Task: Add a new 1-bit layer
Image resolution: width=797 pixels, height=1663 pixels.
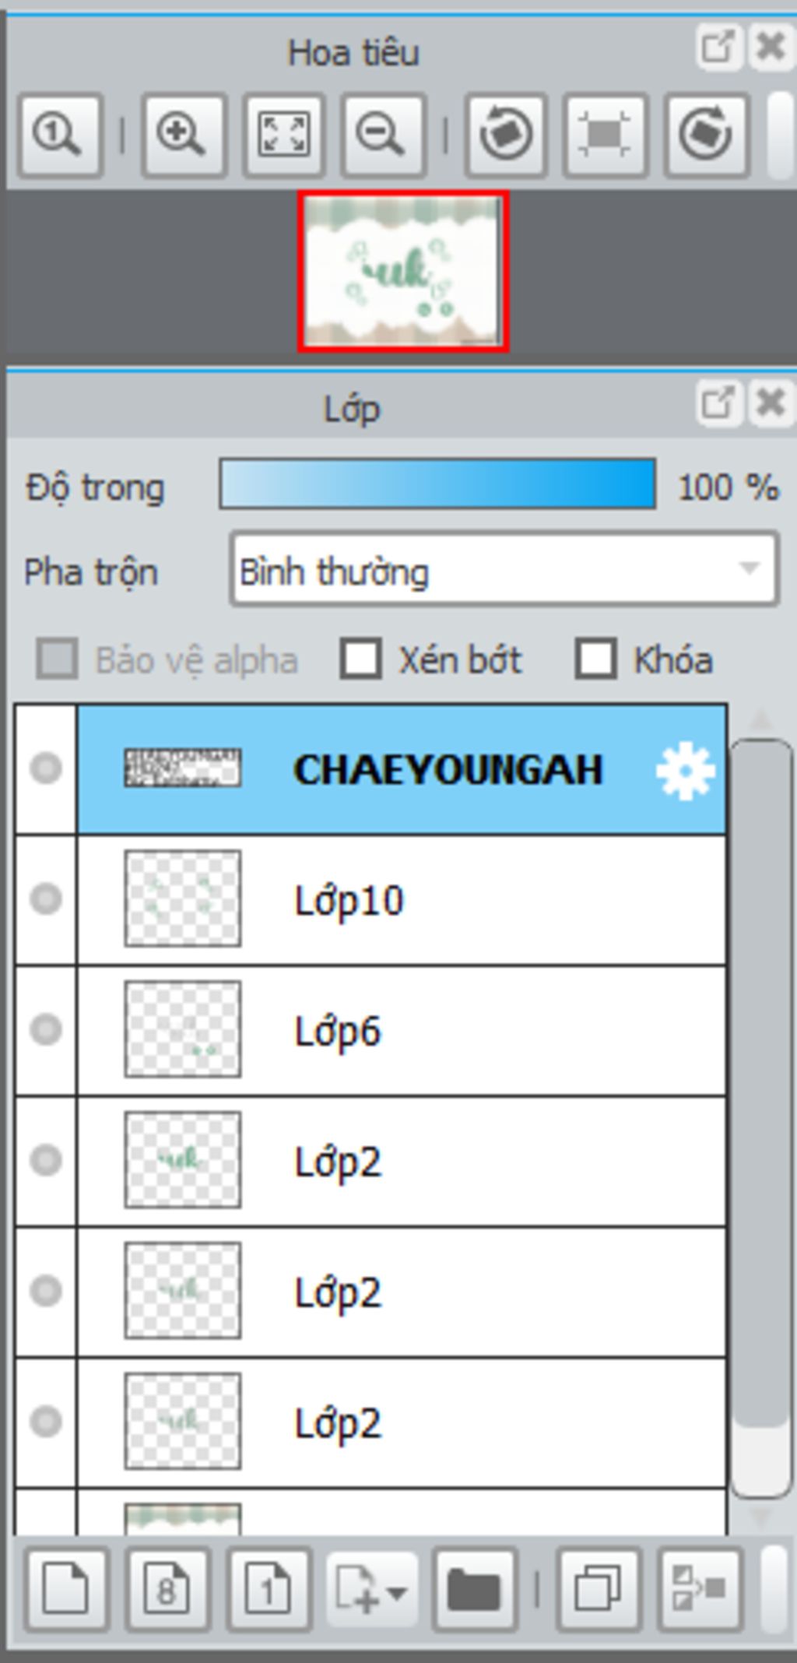Action: (x=269, y=1588)
